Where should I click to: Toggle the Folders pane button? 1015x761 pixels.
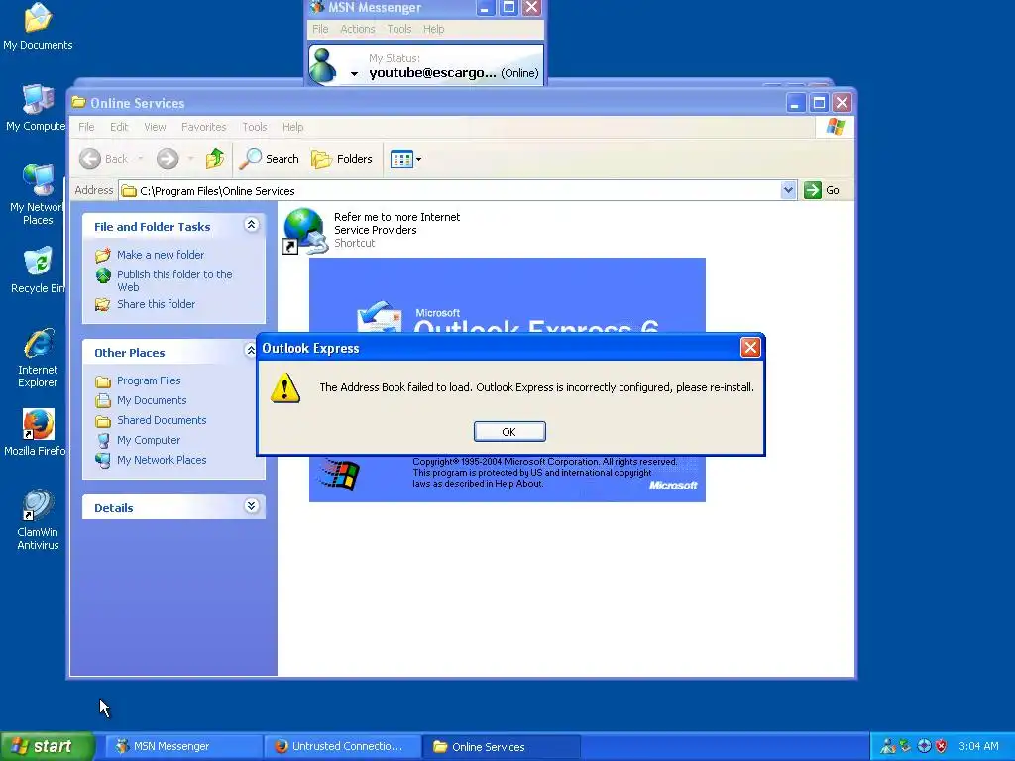(342, 159)
